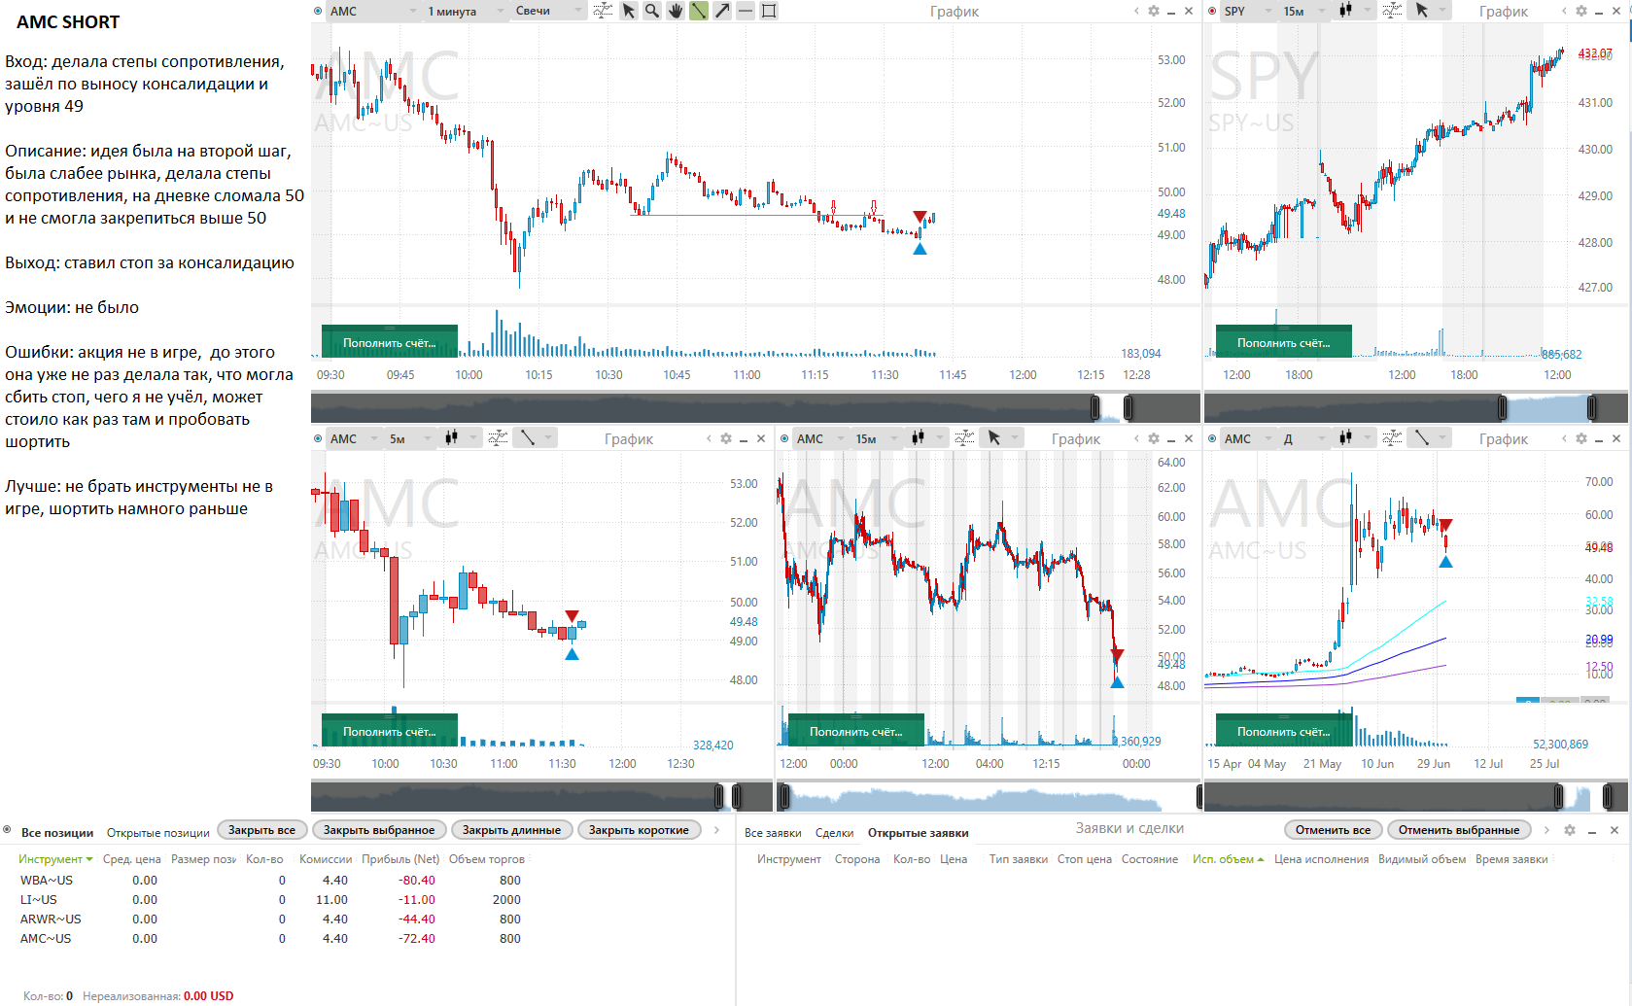The image size is (1632, 1006).
Task: Open SPY symbol dropdown
Action: (1248, 11)
